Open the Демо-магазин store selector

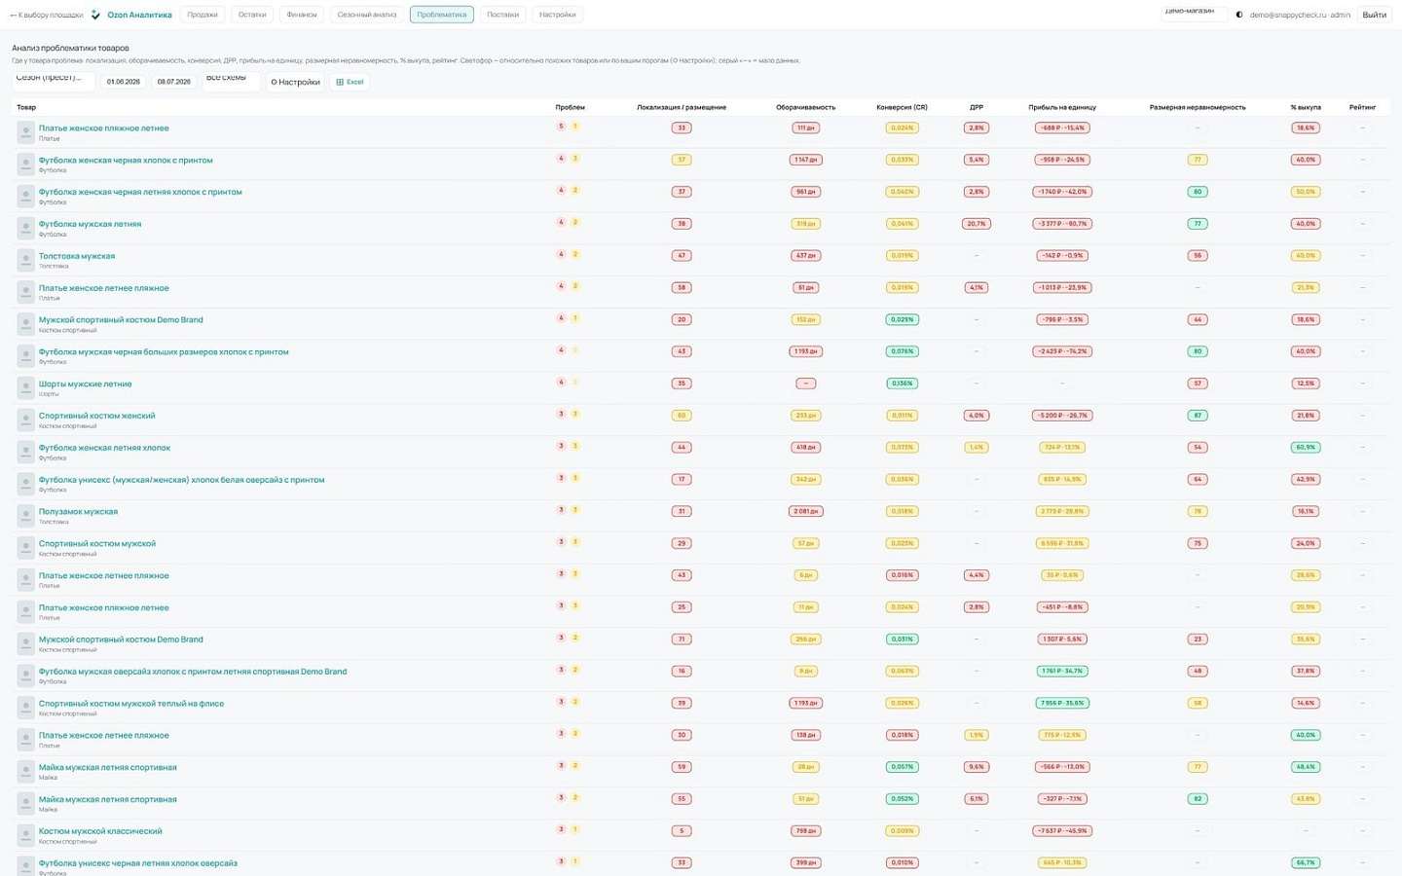(1194, 14)
